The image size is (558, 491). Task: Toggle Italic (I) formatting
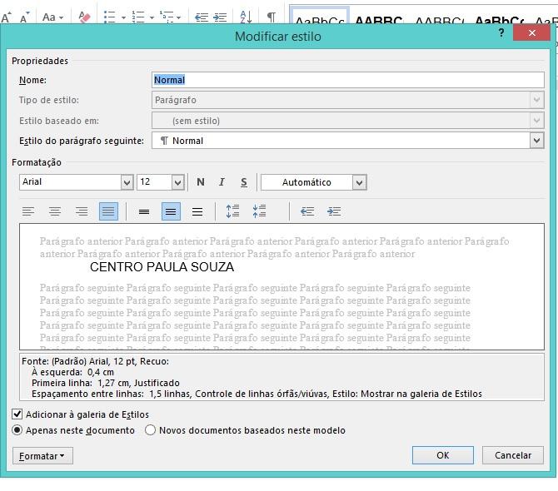pyautogui.click(x=222, y=182)
